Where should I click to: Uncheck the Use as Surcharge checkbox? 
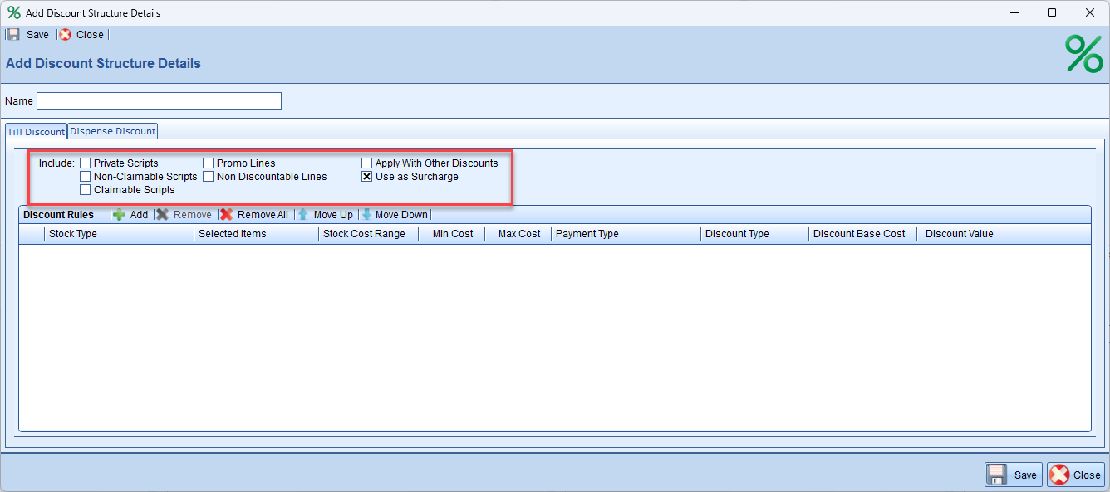(366, 177)
